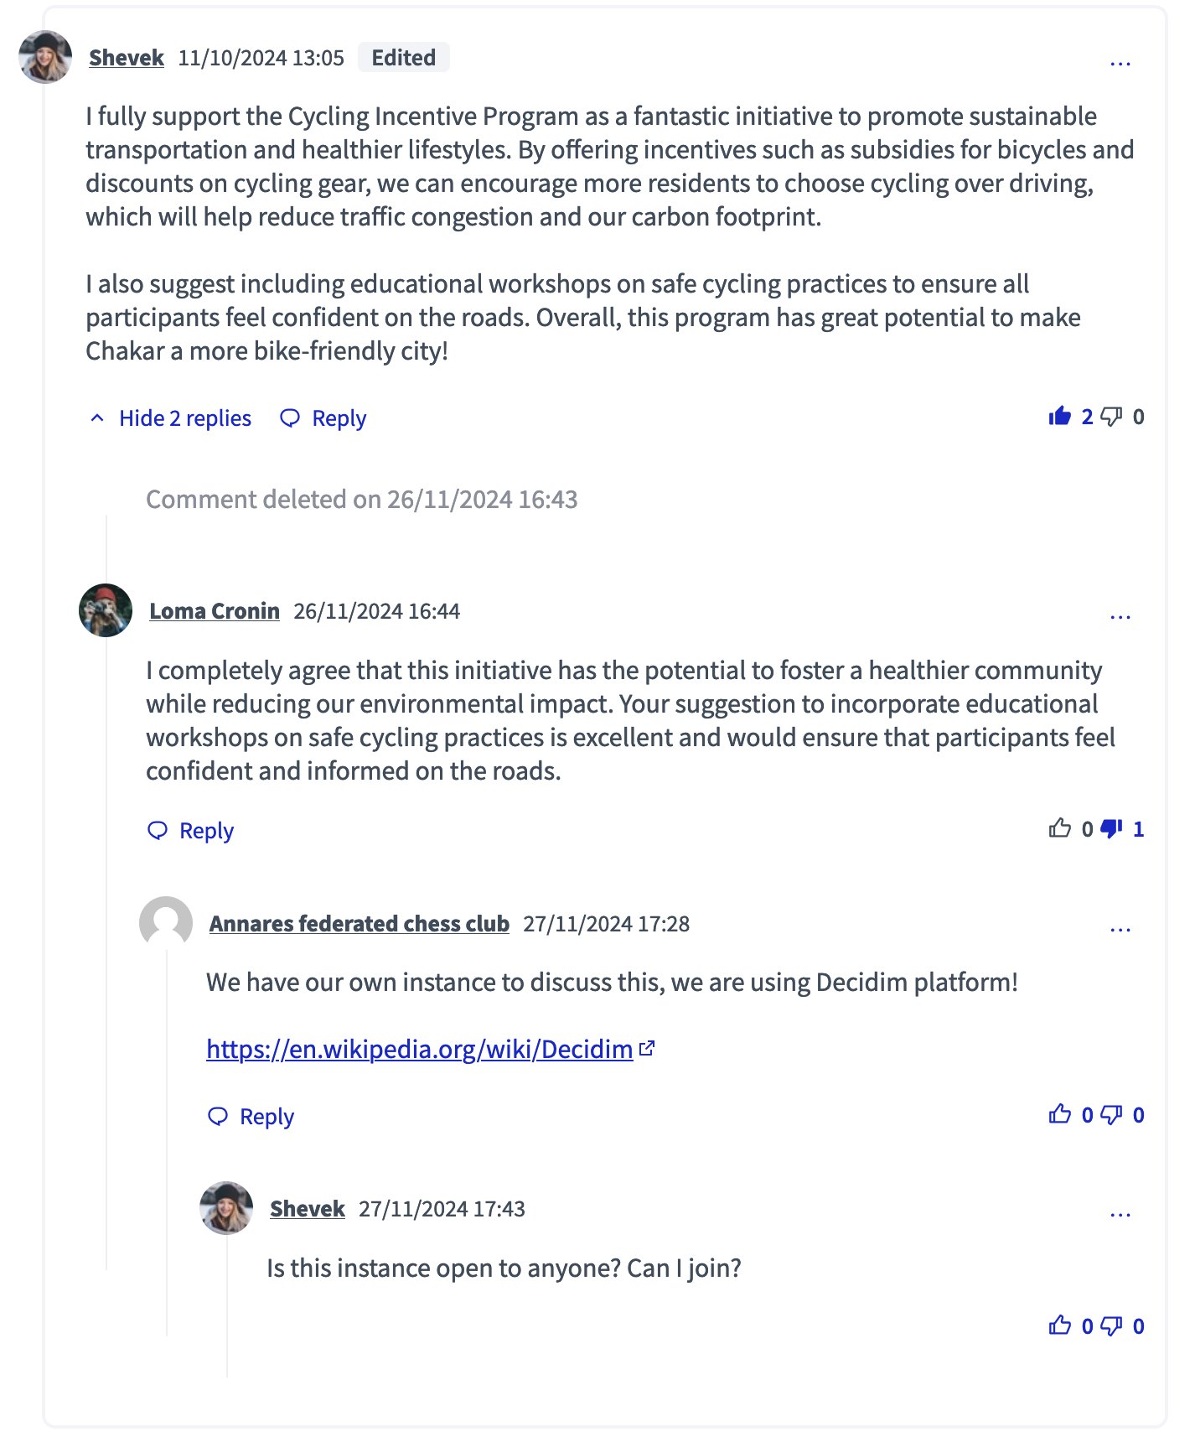Reply to Shevek's top comment
Image resolution: width=1195 pixels, height=1442 pixels.
pos(335,417)
